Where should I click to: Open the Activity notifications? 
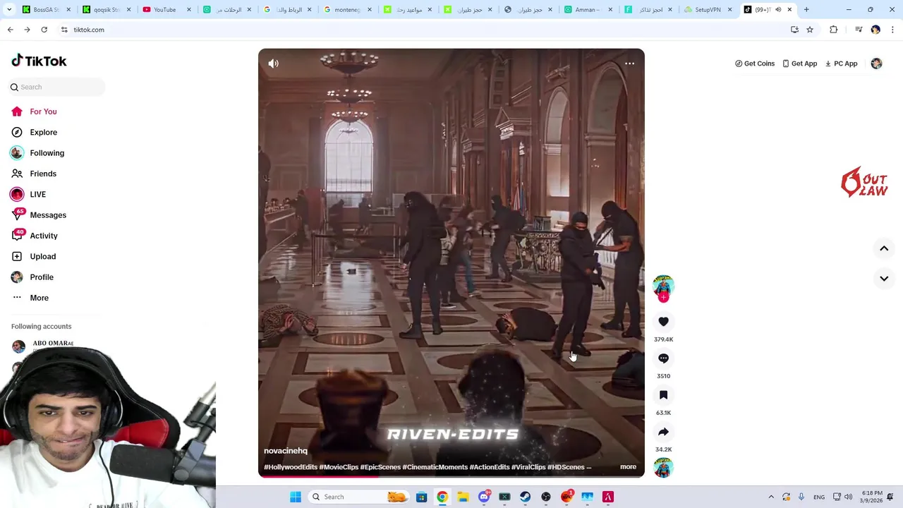pyautogui.click(x=44, y=236)
